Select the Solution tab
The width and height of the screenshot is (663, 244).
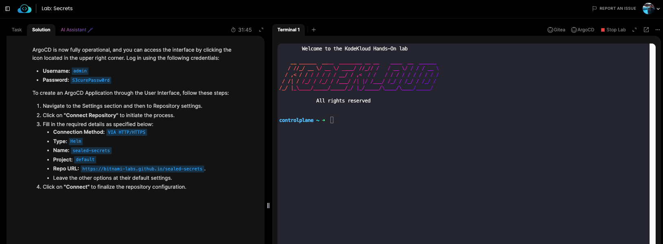(x=41, y=30)
